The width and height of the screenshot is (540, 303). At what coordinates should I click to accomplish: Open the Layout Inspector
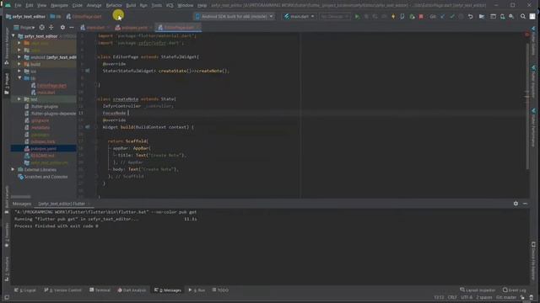click(x=478, y=290)
